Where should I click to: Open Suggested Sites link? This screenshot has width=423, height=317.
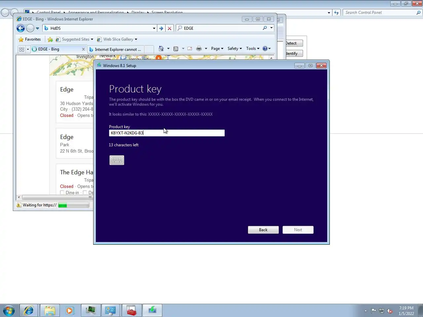(74, 39)
